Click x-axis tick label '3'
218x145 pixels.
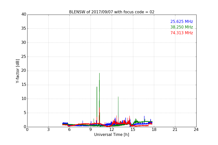[48, 130]
